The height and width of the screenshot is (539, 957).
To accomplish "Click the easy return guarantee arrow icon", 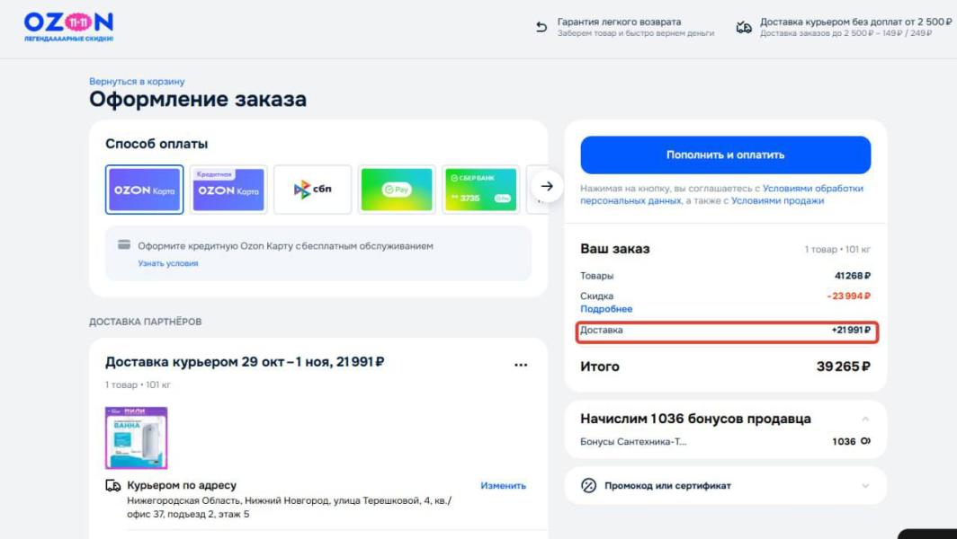I will (541, 27).
